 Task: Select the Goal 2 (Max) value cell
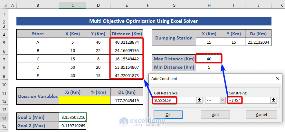(x=72, y=126)
